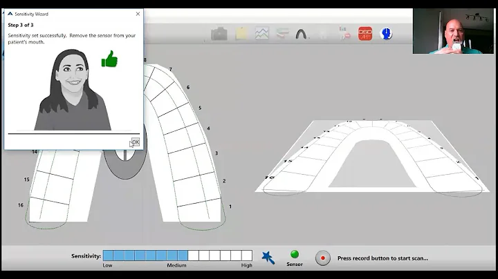Screen dimensions: 498x279
Task: Start recording with the record button
Action: point(323,258)
